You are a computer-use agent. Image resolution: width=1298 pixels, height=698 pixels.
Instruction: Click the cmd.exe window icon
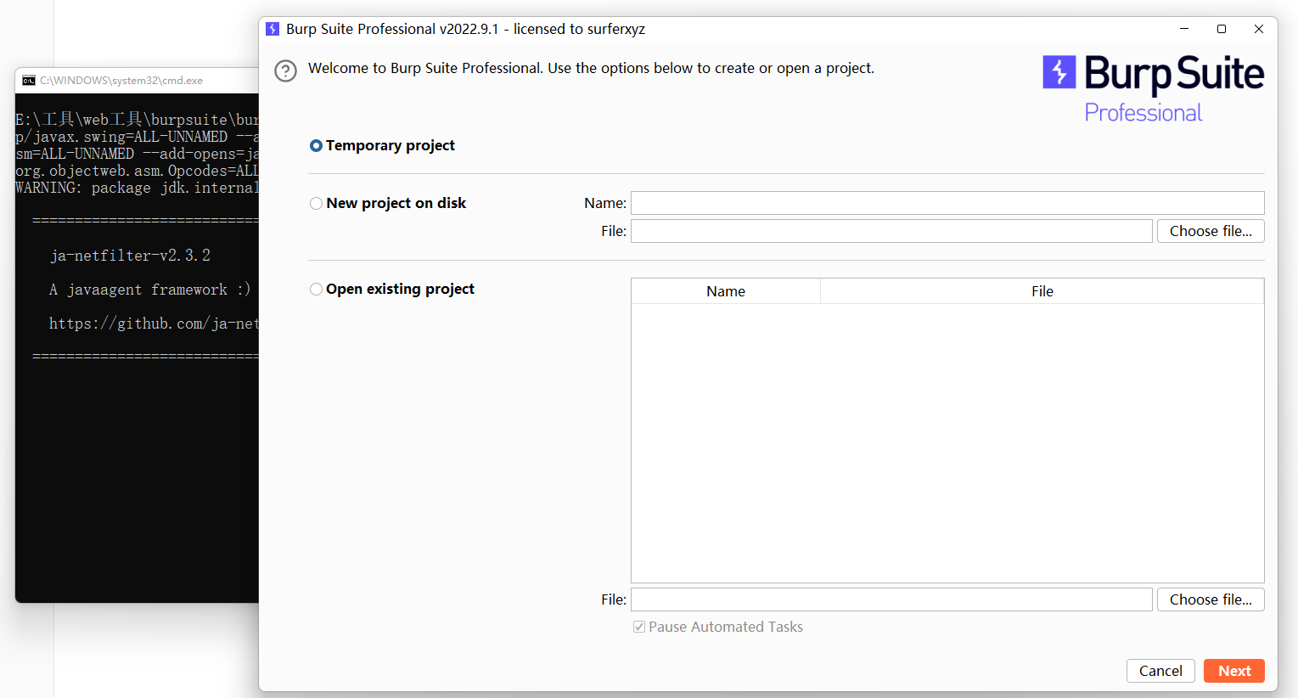[29, 81]
